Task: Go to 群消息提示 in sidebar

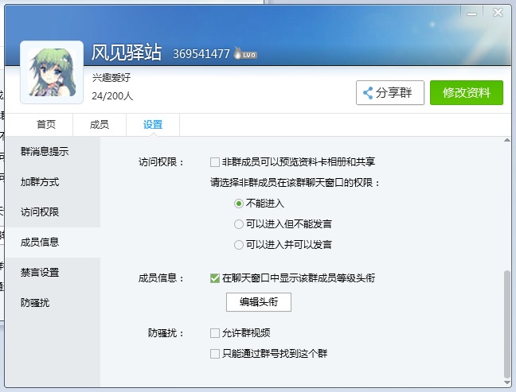Action: click(53, 152)
